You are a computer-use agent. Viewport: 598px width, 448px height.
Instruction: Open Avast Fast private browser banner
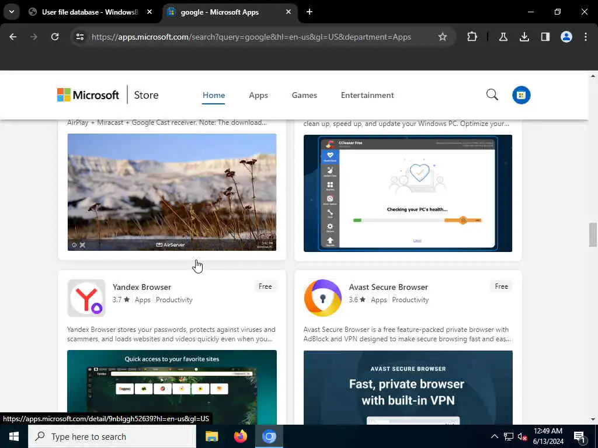(x=408, y=387)
